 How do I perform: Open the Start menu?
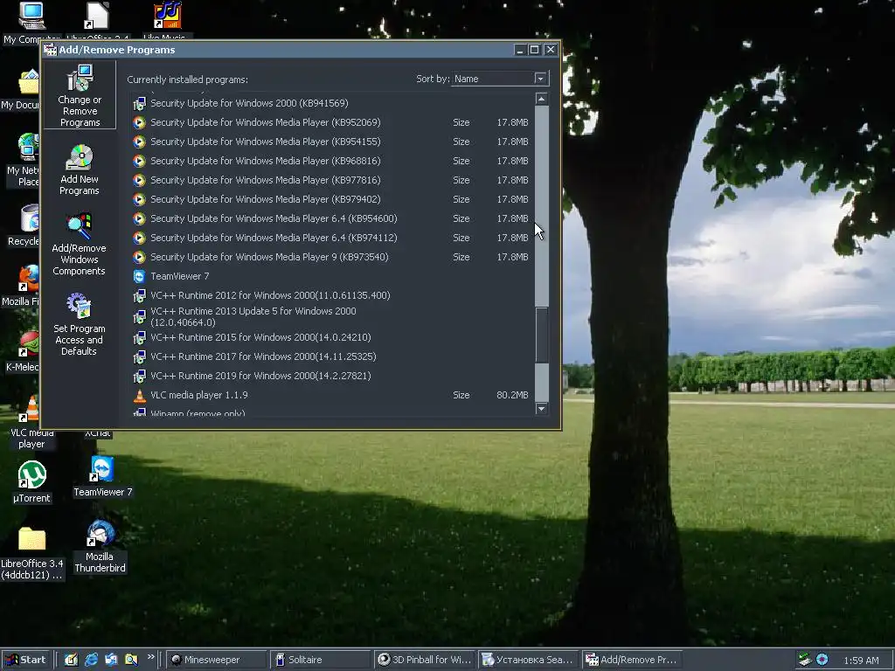[27, 660]
